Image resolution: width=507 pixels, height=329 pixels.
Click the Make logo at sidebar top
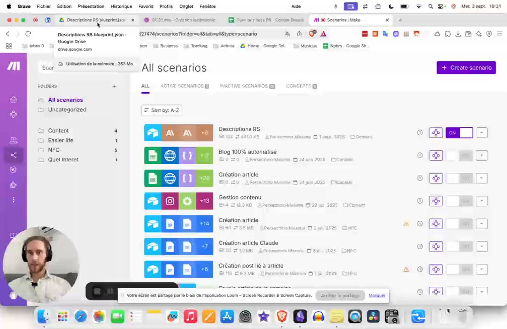(14, 66)
